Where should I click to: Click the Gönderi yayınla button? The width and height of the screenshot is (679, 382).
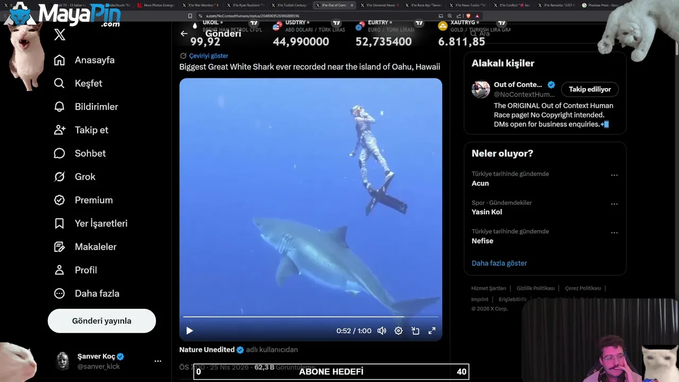pos(102,321)
